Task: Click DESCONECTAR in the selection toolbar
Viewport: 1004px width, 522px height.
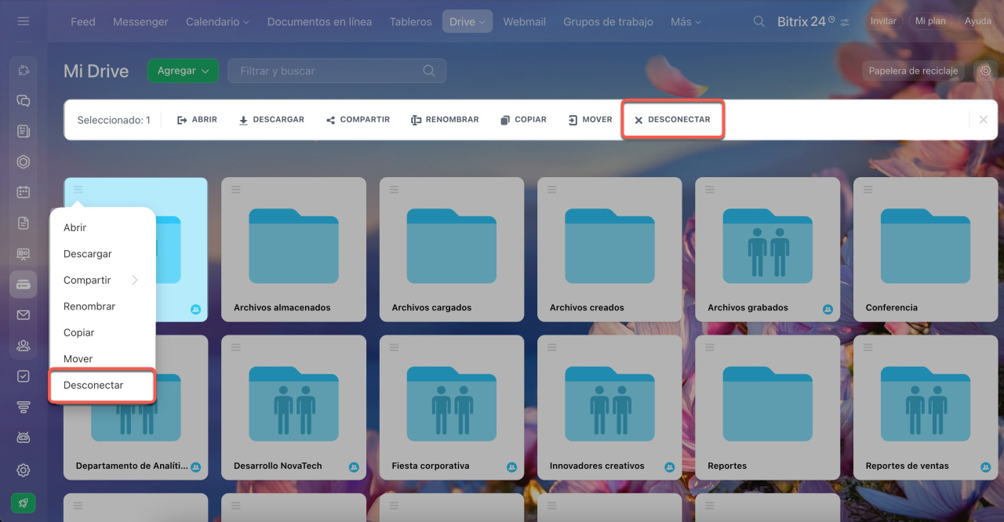Action: [672, 120]
